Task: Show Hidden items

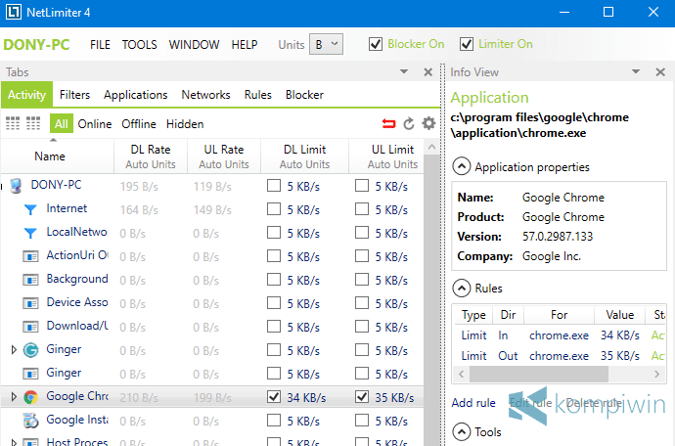Action: [x=185, y=124]
